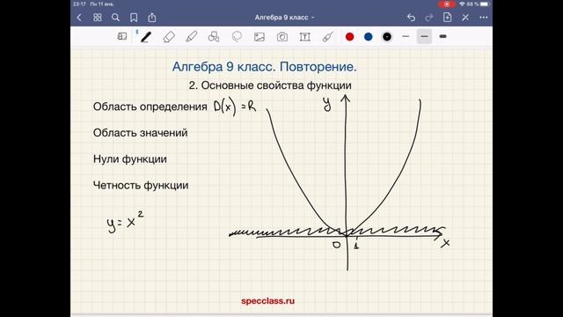Choose the black pen color

387,37
